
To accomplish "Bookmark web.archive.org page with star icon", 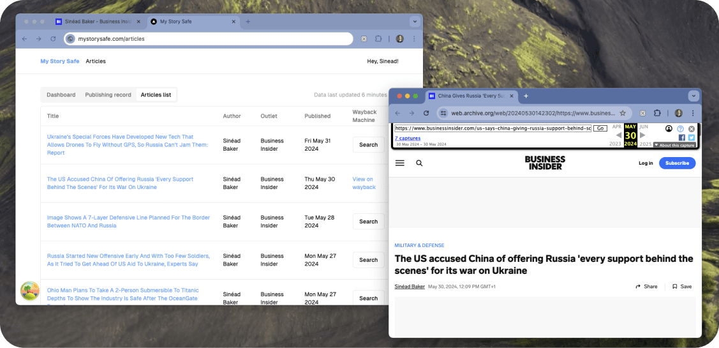I will 623,113.
